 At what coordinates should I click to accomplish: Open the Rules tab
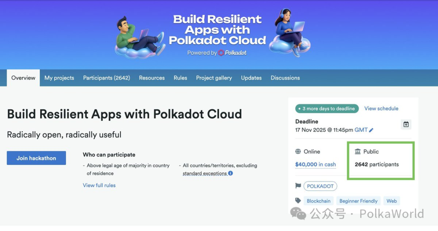point(180,78)
